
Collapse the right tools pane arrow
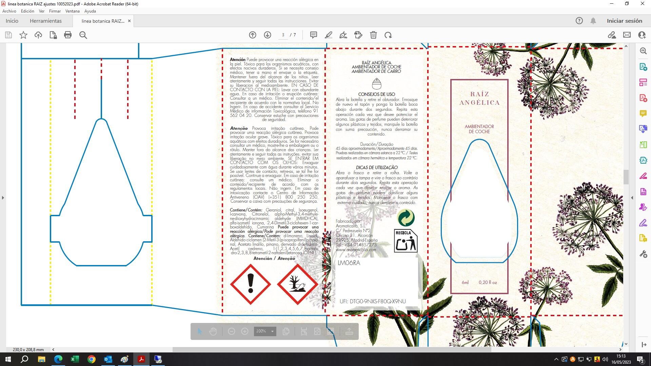pos(632,198)
